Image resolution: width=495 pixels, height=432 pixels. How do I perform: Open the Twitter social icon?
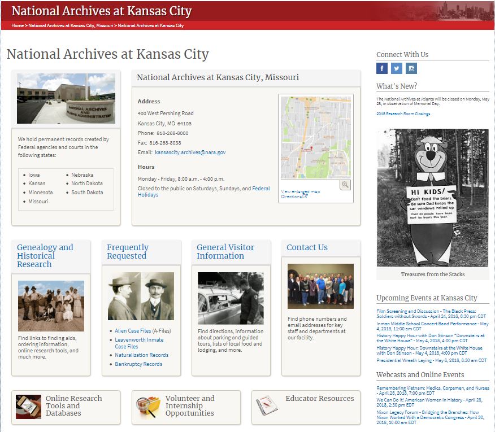click(x=397, y=68)
